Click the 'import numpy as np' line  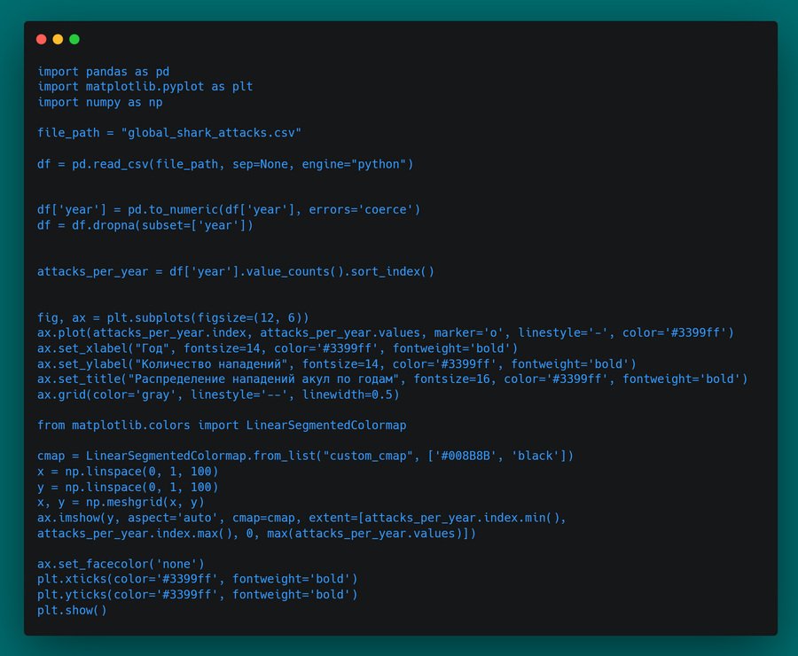pyautogui.click(x=99, y=102)
